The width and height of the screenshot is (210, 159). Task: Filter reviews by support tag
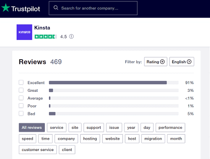(94, 128)
